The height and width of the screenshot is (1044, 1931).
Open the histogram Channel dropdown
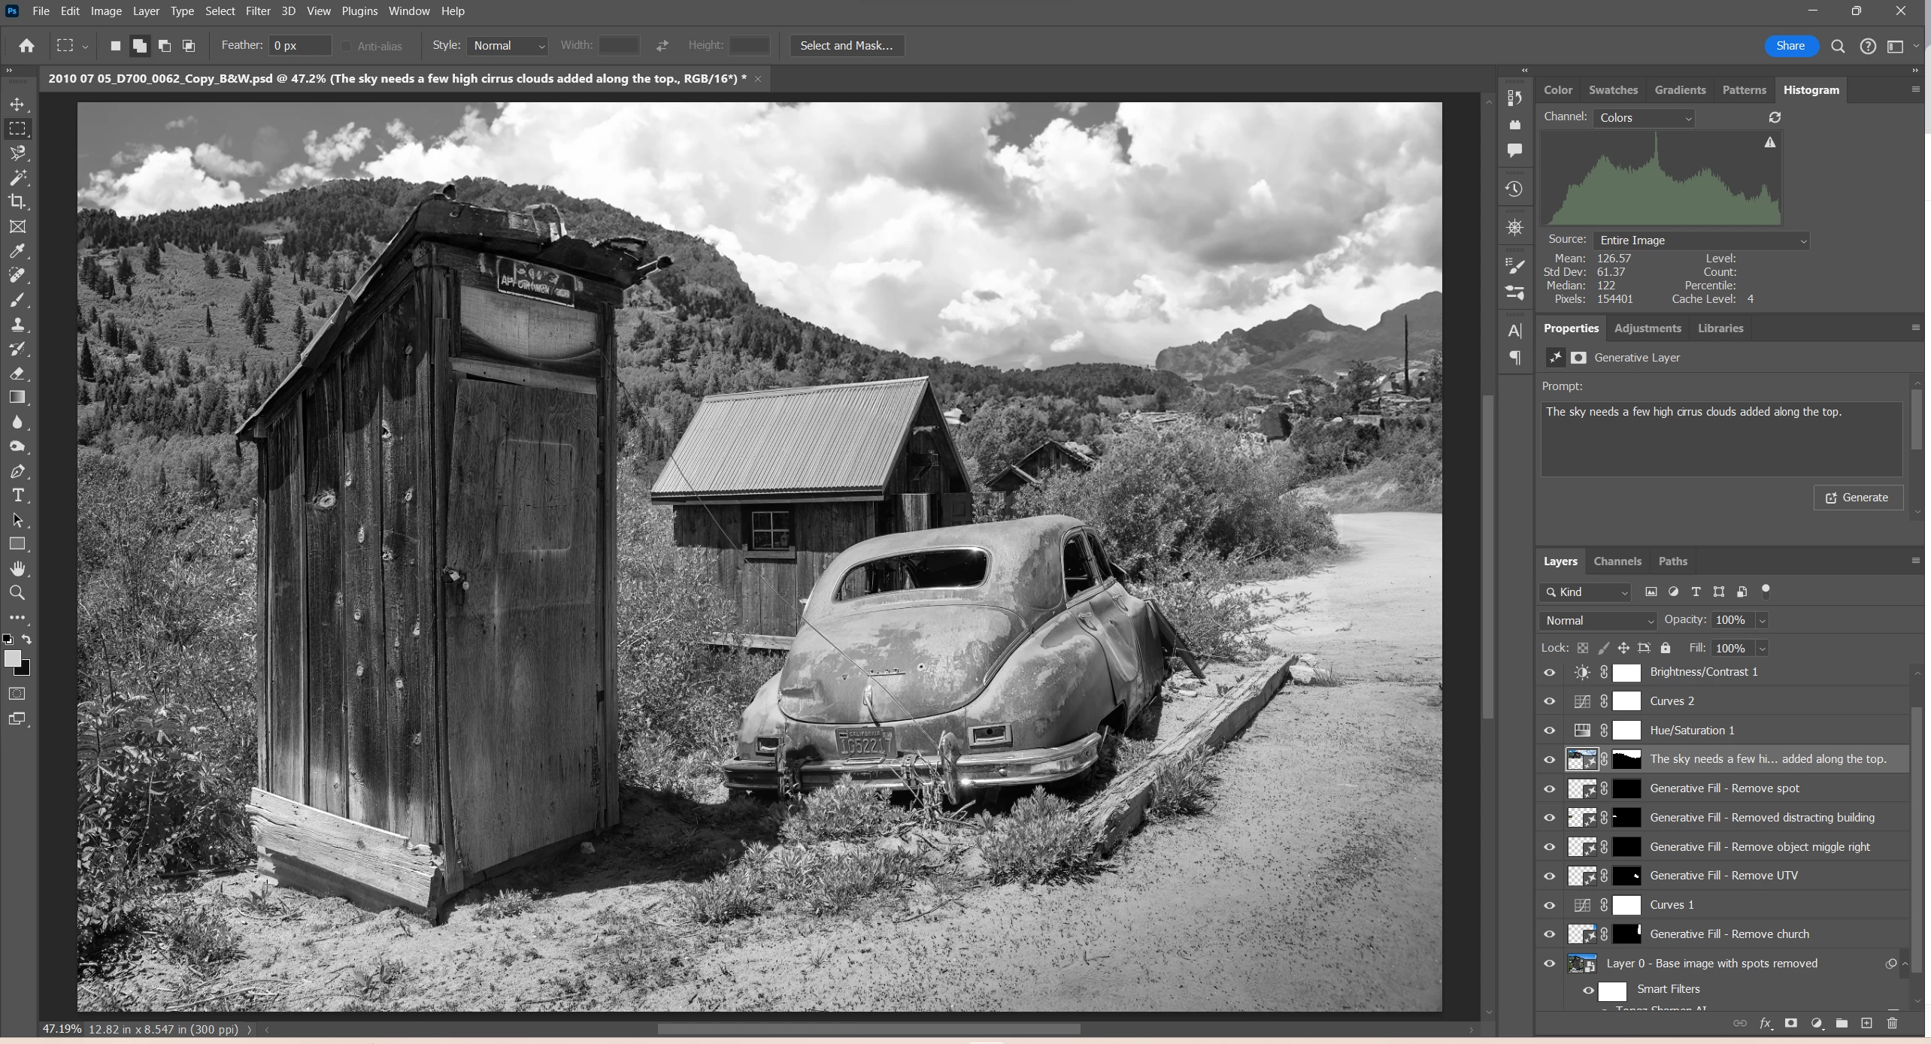(x=1644, y=118)
